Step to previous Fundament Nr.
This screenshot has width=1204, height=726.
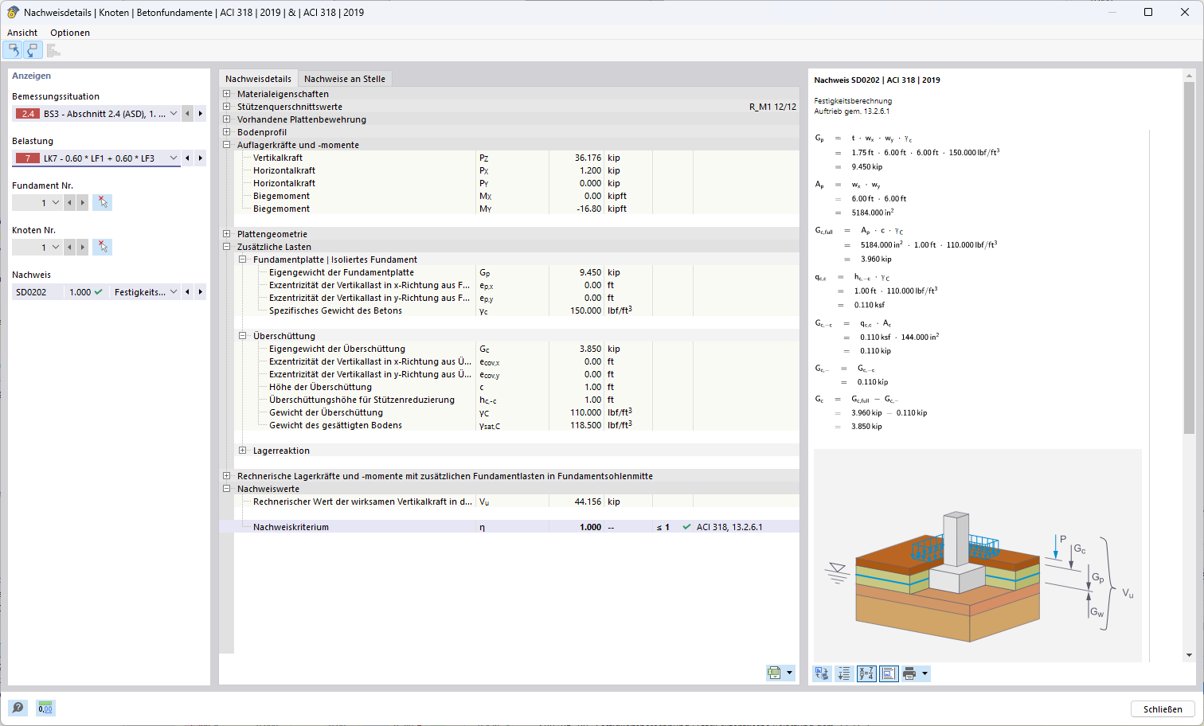pyautogui.click(x=69, y=203)
